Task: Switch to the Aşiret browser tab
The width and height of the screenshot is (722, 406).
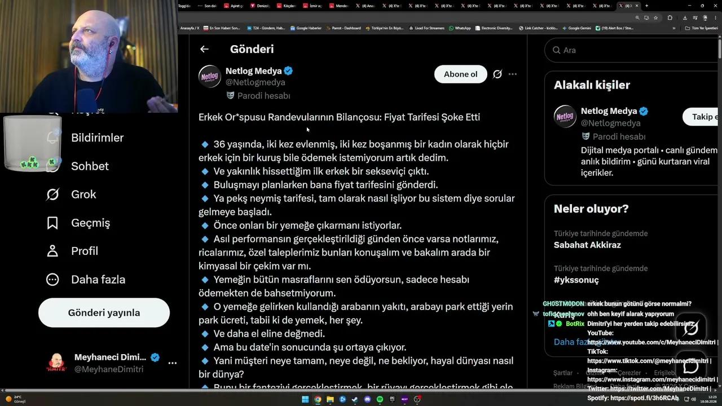Action: [x=234, y=6]
